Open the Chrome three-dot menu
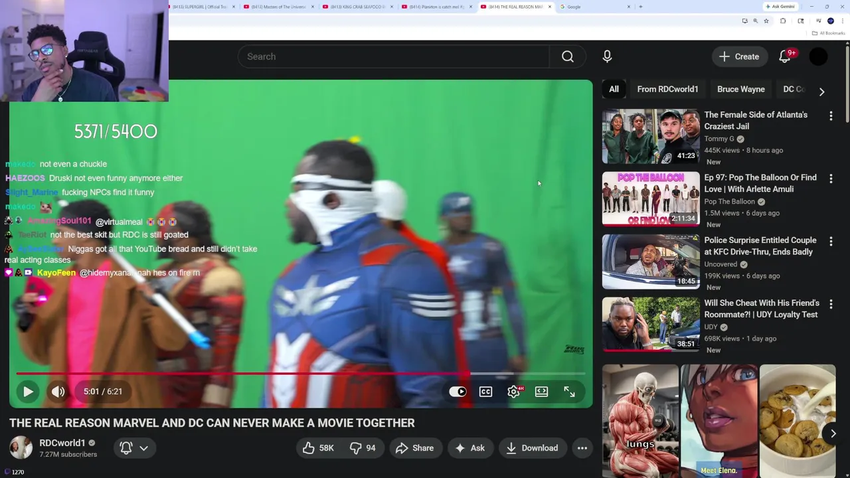This screenshot has height=478, width=850. point(842,21)
